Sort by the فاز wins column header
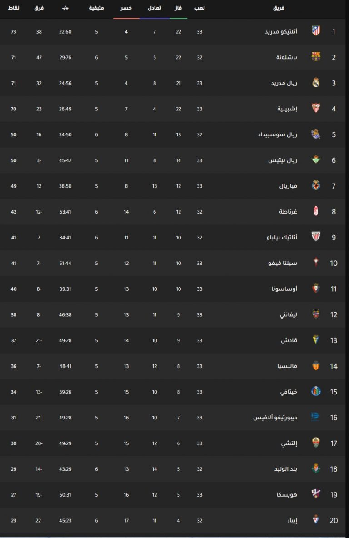 tap(178, 8)
